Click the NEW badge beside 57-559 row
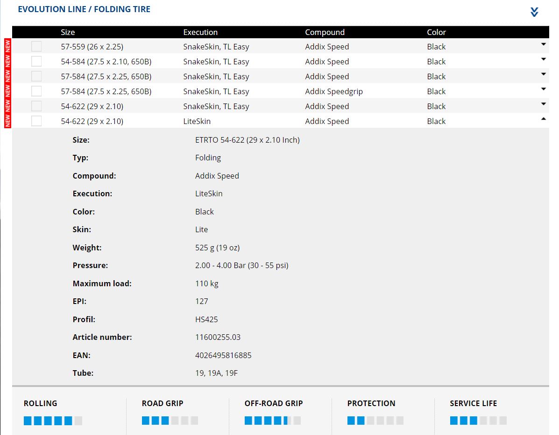This screenshot has height=435, width=559. (7, 46)
